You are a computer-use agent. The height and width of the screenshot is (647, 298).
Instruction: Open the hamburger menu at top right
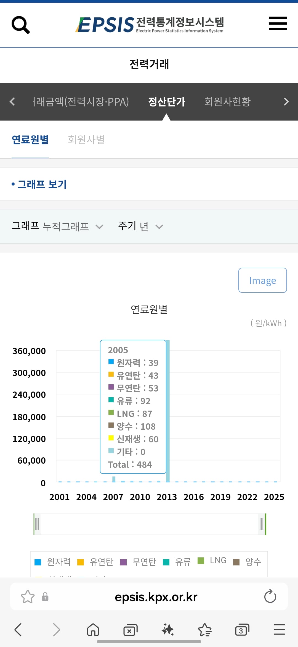[x=278, y=23]
